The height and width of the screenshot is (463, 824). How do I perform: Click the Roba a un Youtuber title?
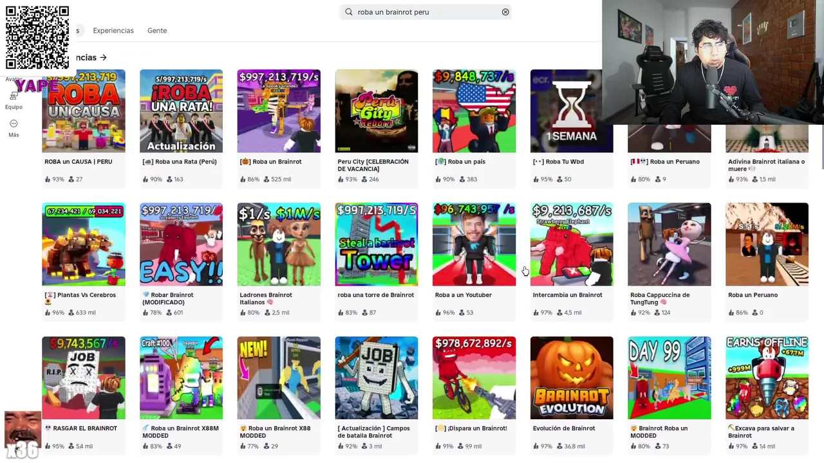(464, 295)
